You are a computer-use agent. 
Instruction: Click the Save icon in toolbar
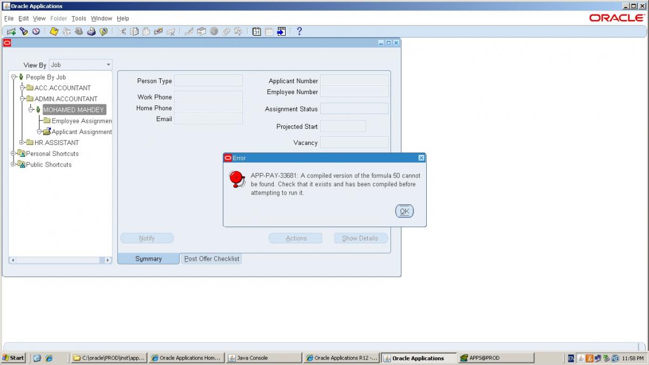(54, 31)
